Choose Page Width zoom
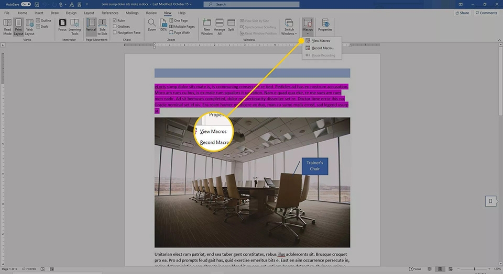 pyautogui.click(x=180, y=32)
